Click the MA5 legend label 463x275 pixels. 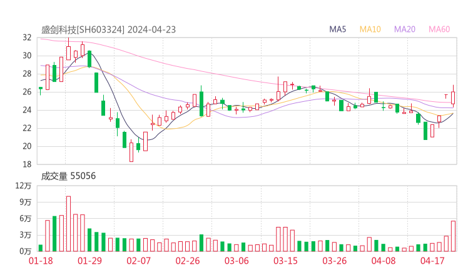point(337,29)
